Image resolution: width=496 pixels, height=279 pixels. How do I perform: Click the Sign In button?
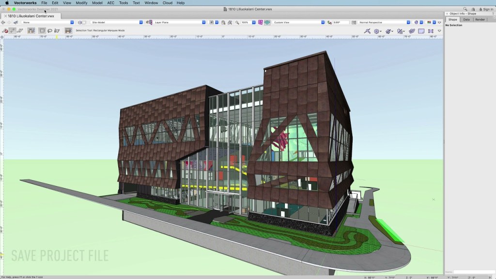(x=486, y=9)
